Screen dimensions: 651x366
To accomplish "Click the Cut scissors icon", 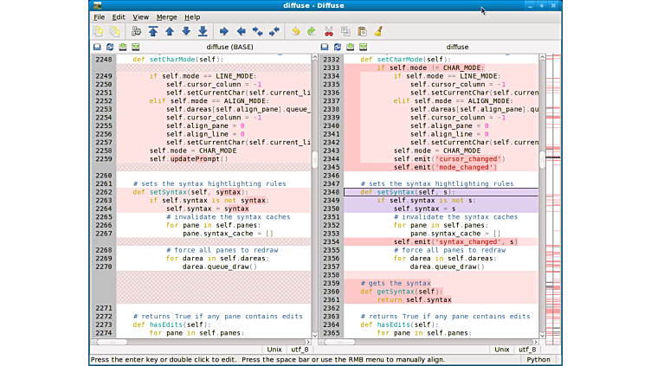I will [x=329, y=31].
